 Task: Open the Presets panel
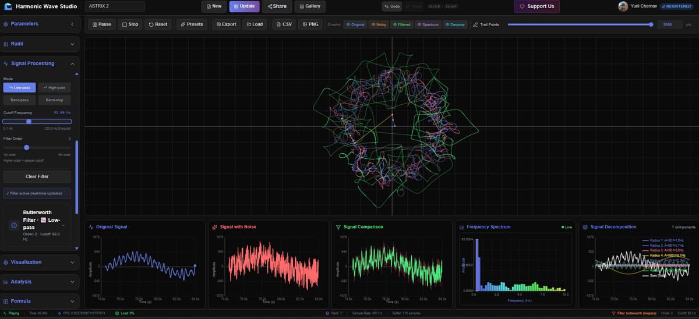[192, 24]
